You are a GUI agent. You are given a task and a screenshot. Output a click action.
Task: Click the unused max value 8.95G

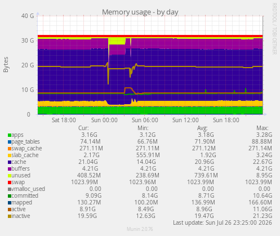pos(264,175)
